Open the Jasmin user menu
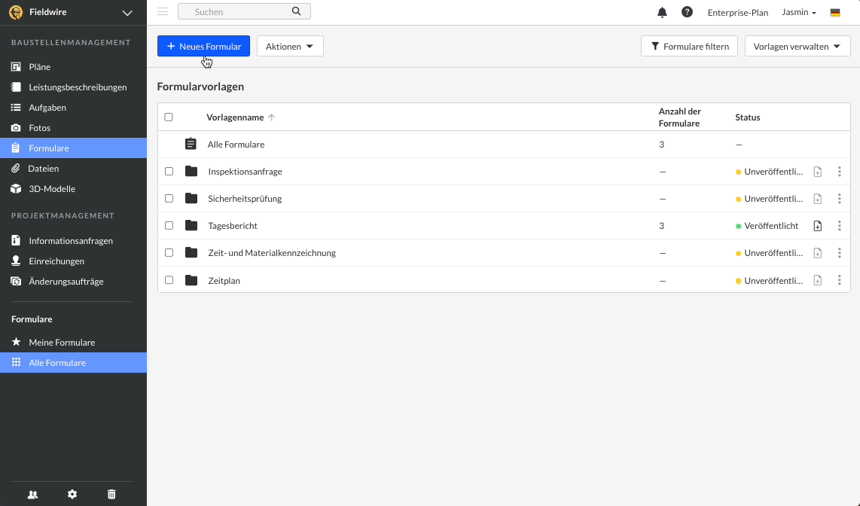860x506 pixels. pyautogui.click(x=799, y=12)
